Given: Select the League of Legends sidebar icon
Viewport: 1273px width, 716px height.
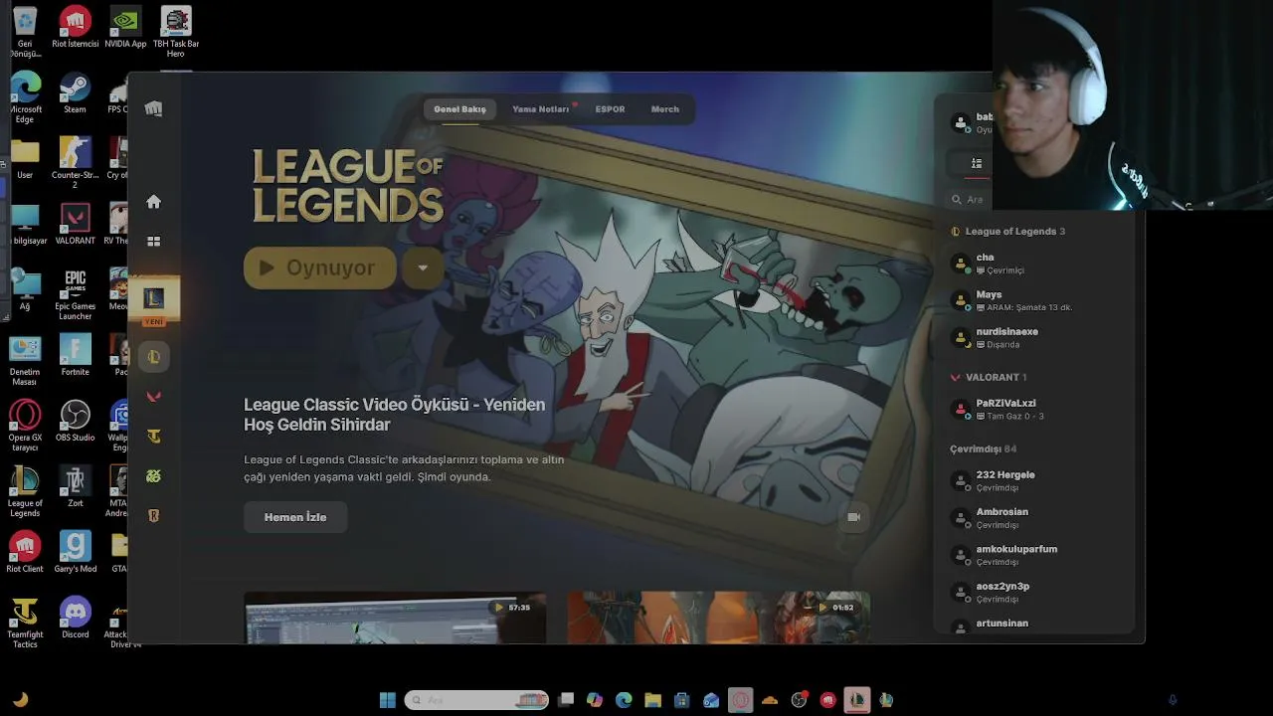Looking at the screenshot, I should pos(153,357).
